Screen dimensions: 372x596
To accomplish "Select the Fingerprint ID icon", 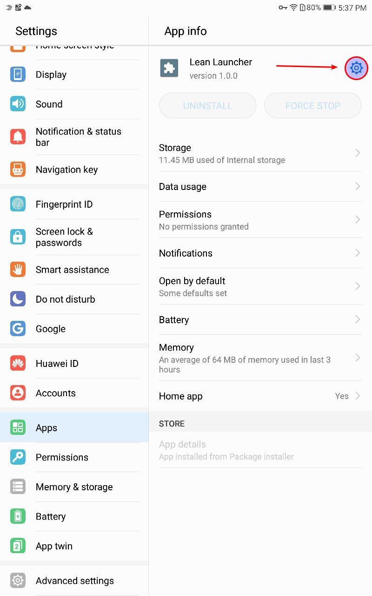I will coord(18,204).
